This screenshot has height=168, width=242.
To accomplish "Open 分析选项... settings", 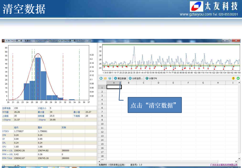I will point(136,78).
